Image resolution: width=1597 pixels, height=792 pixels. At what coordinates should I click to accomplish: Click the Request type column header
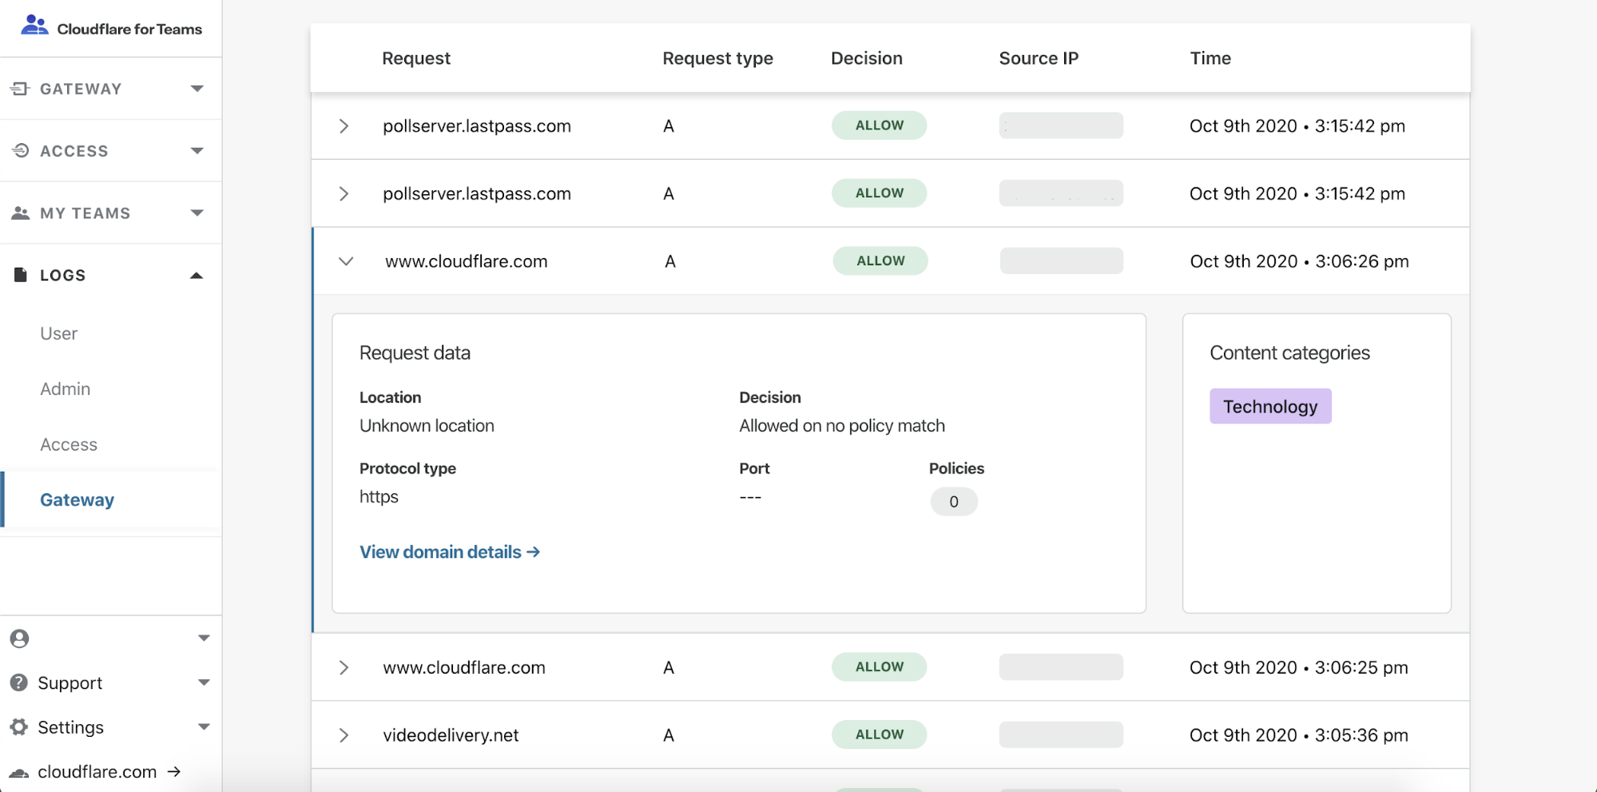pos(718,58)
